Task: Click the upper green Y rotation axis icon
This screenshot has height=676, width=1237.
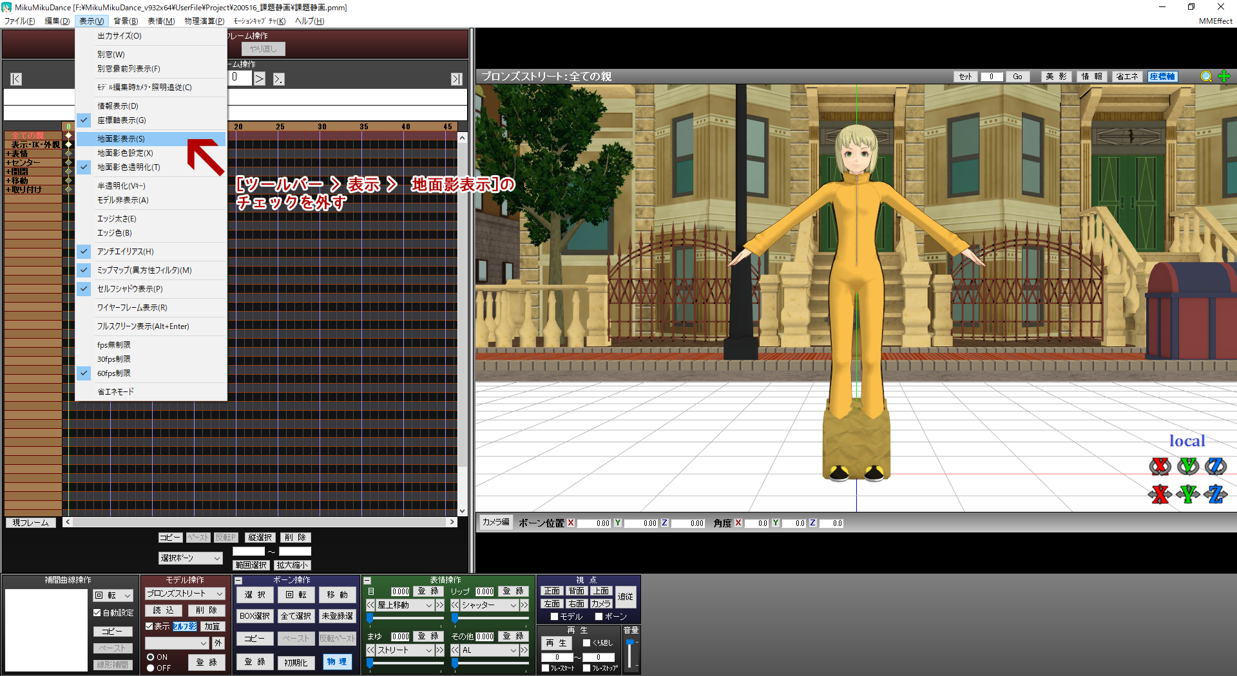Action: 1188,465
